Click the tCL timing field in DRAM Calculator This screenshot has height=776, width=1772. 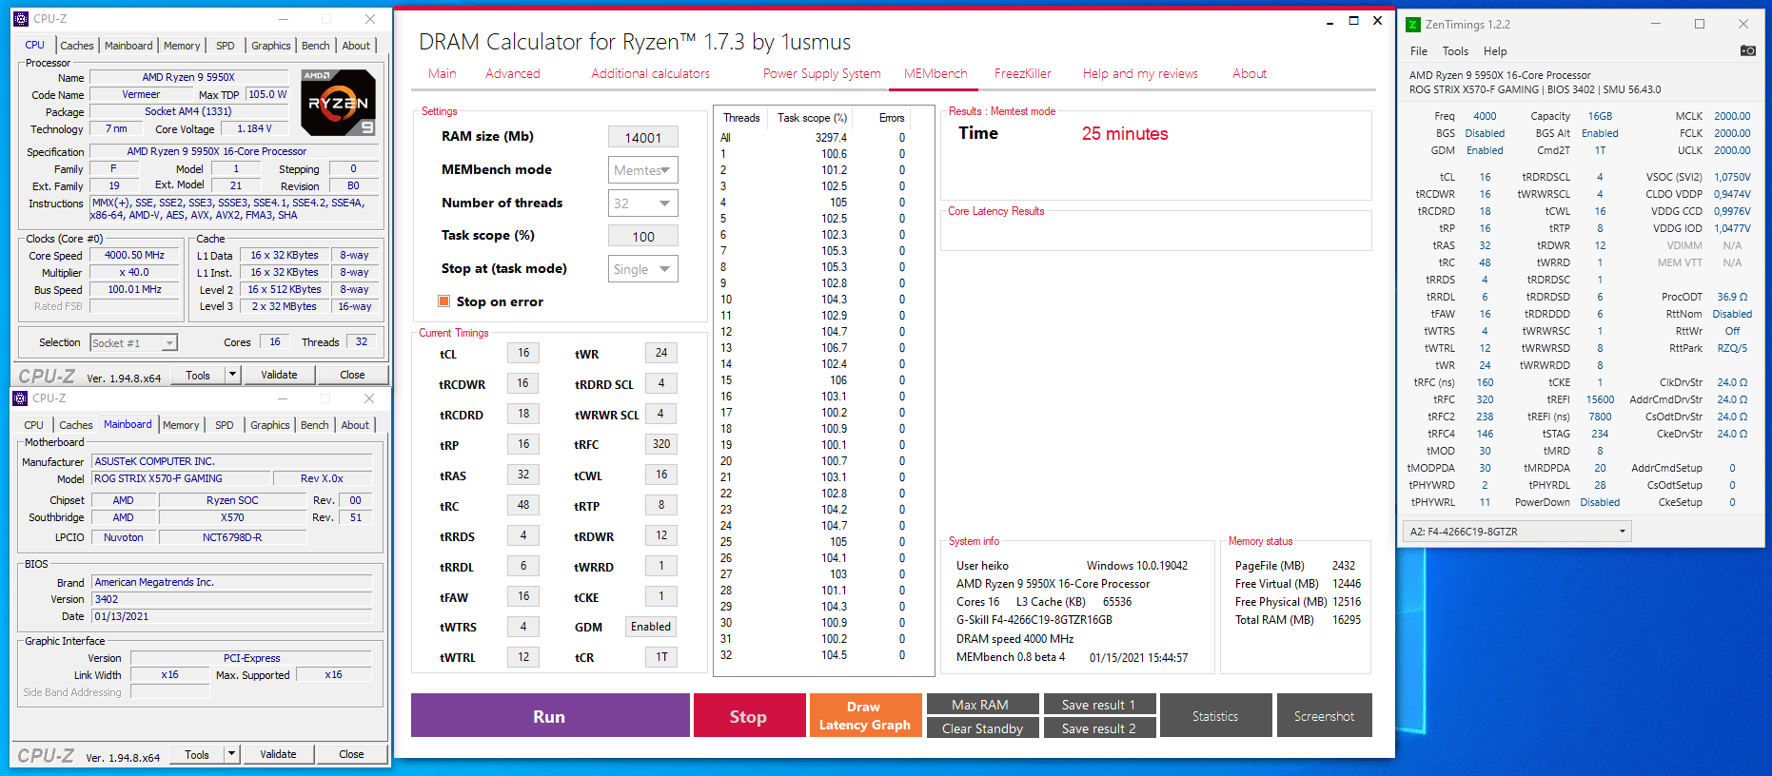point(523,353)
